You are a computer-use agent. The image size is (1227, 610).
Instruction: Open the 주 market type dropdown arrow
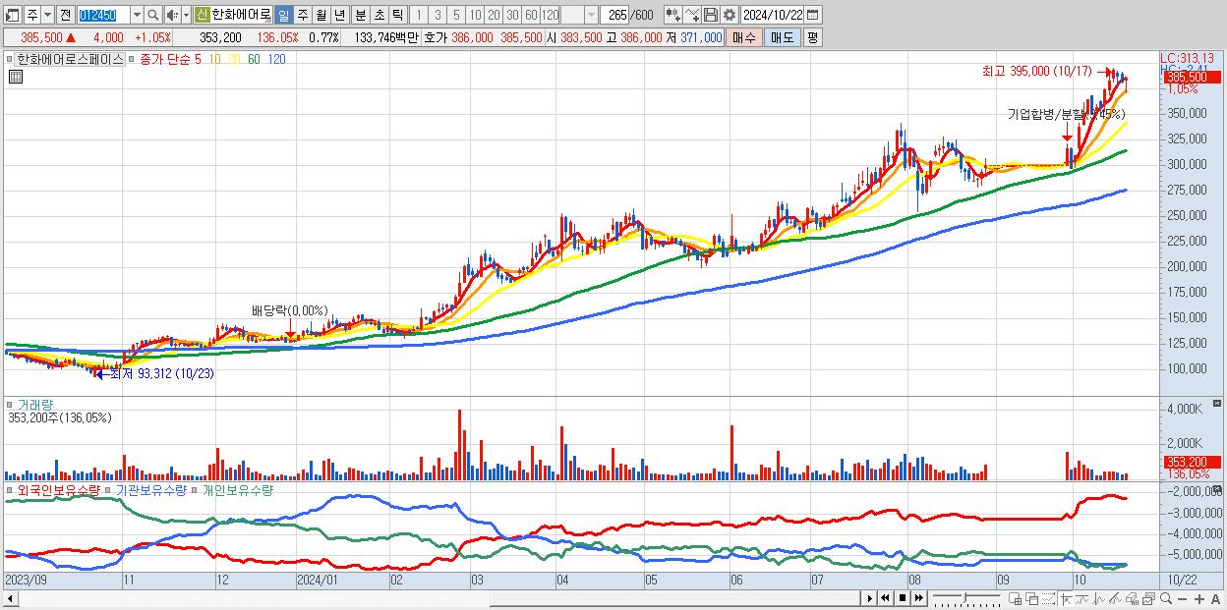pyautogui.click(x=47, y=15)
